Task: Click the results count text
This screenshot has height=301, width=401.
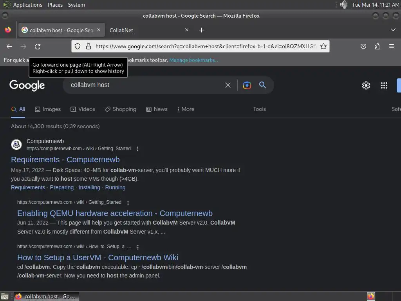Action: click(x=55, y=126)
